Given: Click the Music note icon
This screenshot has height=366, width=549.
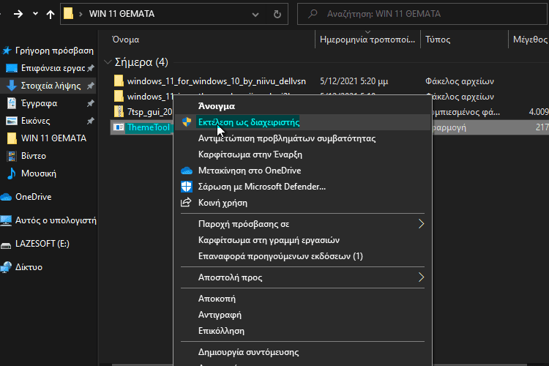Looking at the screenshot, I should tap(12, 173).
